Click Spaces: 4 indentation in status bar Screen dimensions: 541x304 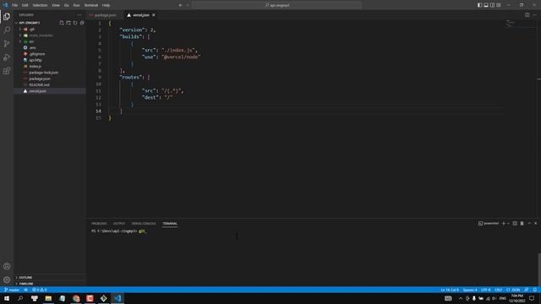[x=470, y=290]
